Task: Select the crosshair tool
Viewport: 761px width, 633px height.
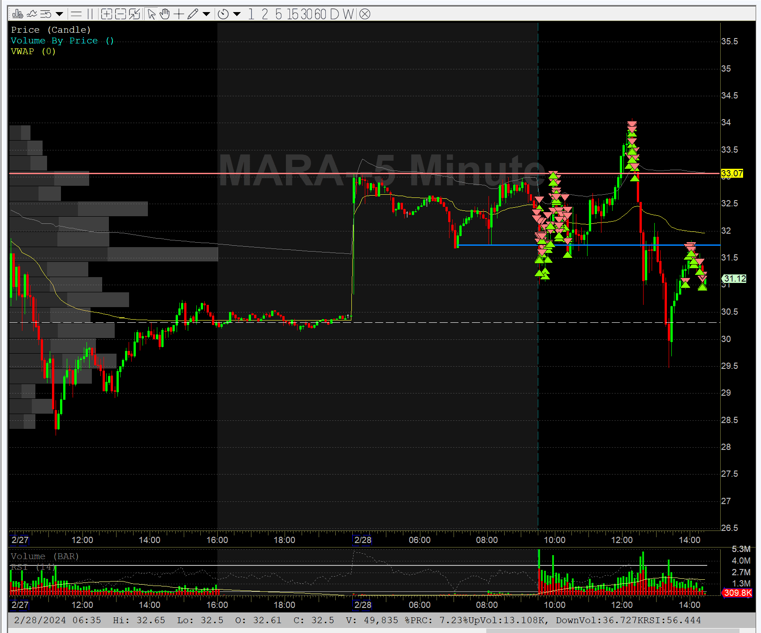Action: click(179, 14)
